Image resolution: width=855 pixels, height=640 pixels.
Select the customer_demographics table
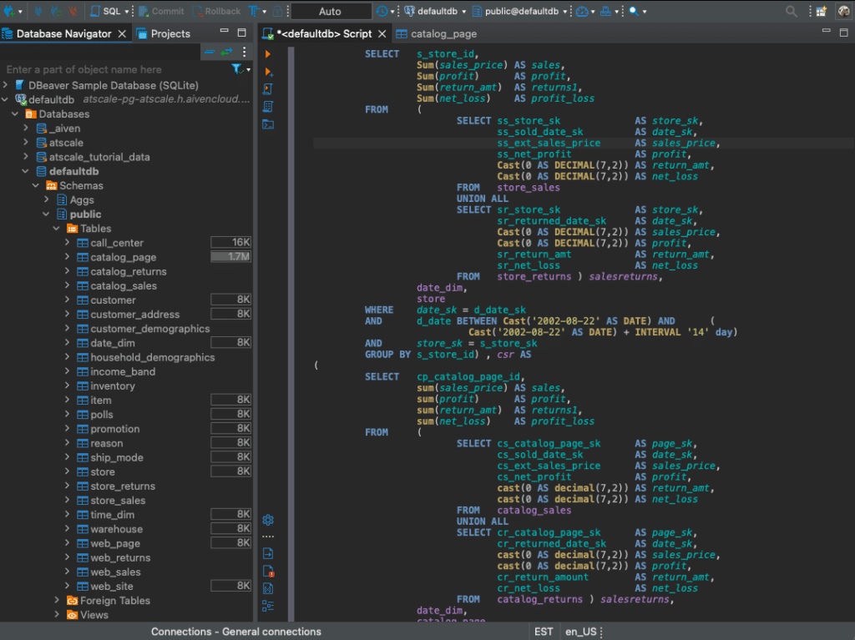[x=150, y=328]
